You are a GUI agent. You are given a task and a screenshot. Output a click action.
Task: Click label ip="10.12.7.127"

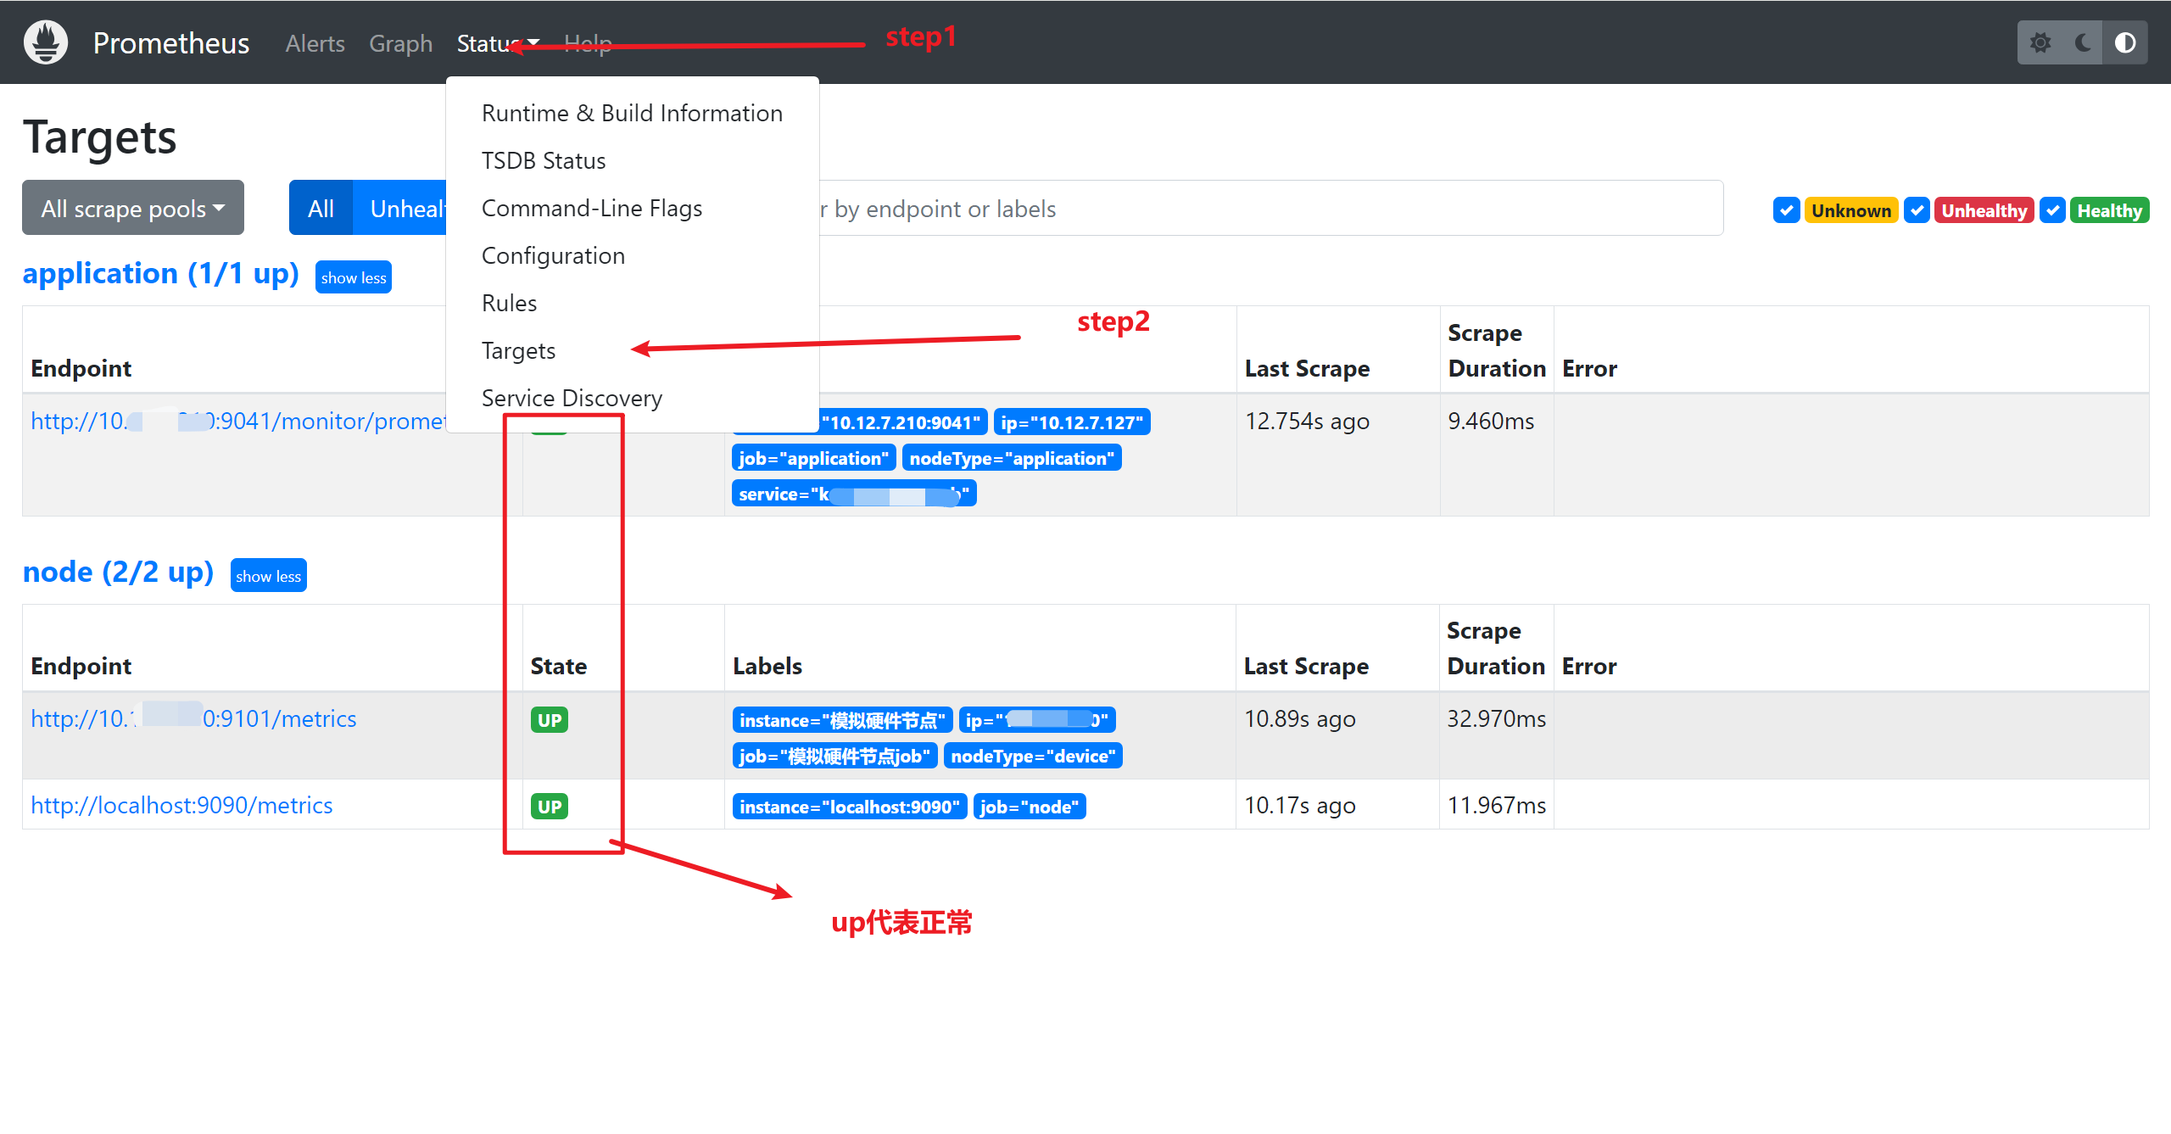1072,422
